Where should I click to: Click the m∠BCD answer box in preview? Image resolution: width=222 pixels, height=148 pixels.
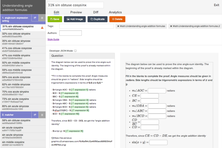[157, 116]
